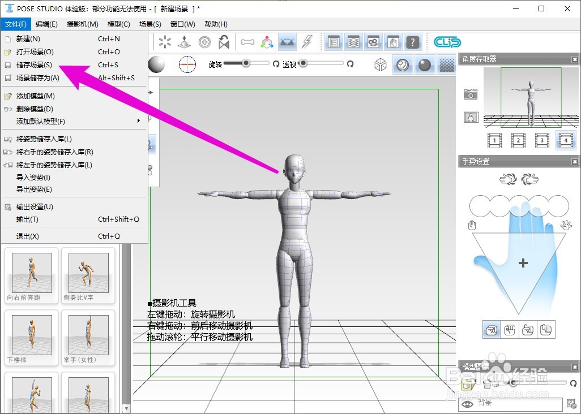
Task: Choose 删除模型(D) menu entry
Action: (74, 109)
